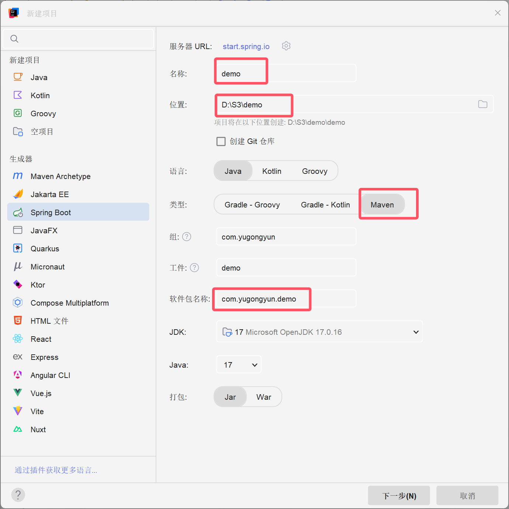Screen dimensions: 509x509
Task: Select the Spring Boot generator icon
Action: tap(18, 212)
